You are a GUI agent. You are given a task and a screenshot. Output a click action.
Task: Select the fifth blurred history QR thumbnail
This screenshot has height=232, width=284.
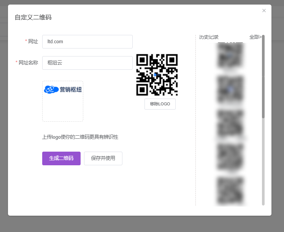point(230,191)
